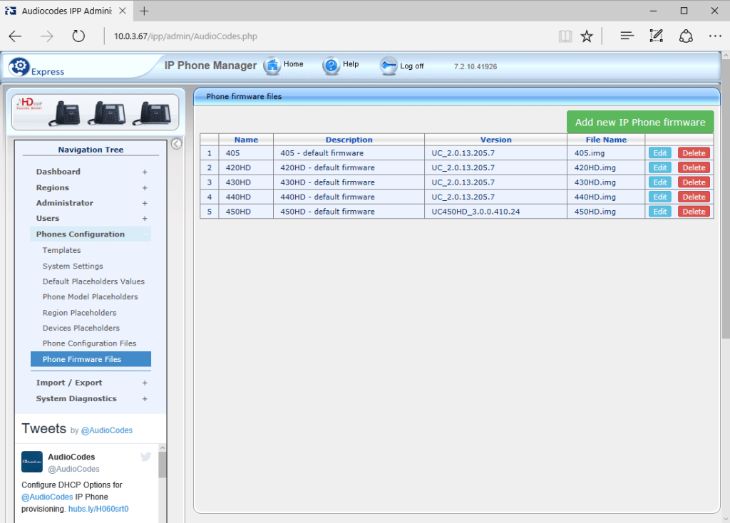The image size is (730, 523).
Task: Click the Share icon in the toolbar
Action: click(685, 36)
